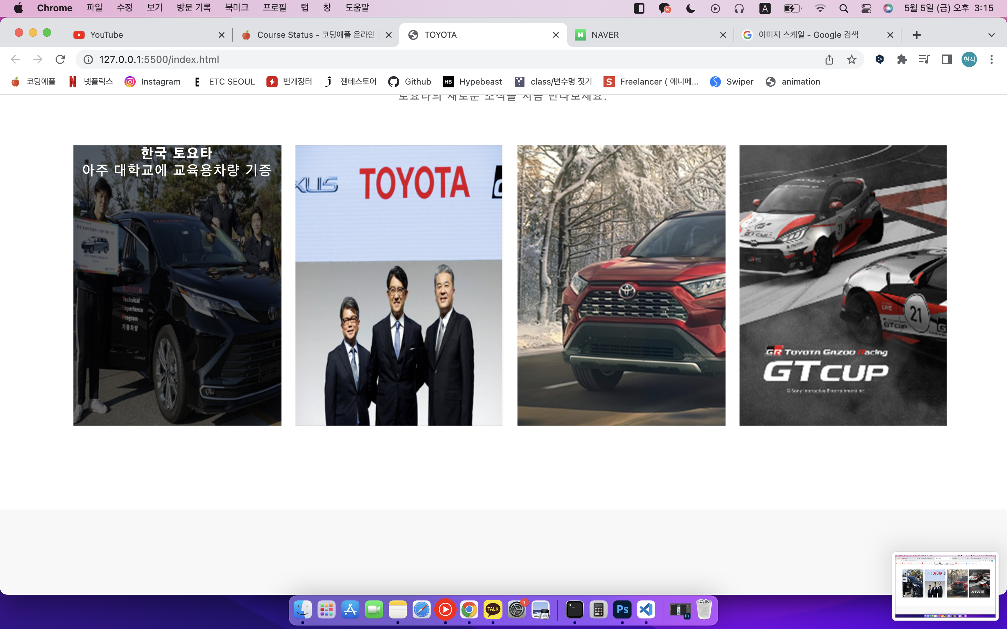This screenshot has height=629, width=1007.
Task: Close the TOYOTA tab
Action: click(556, 35)
